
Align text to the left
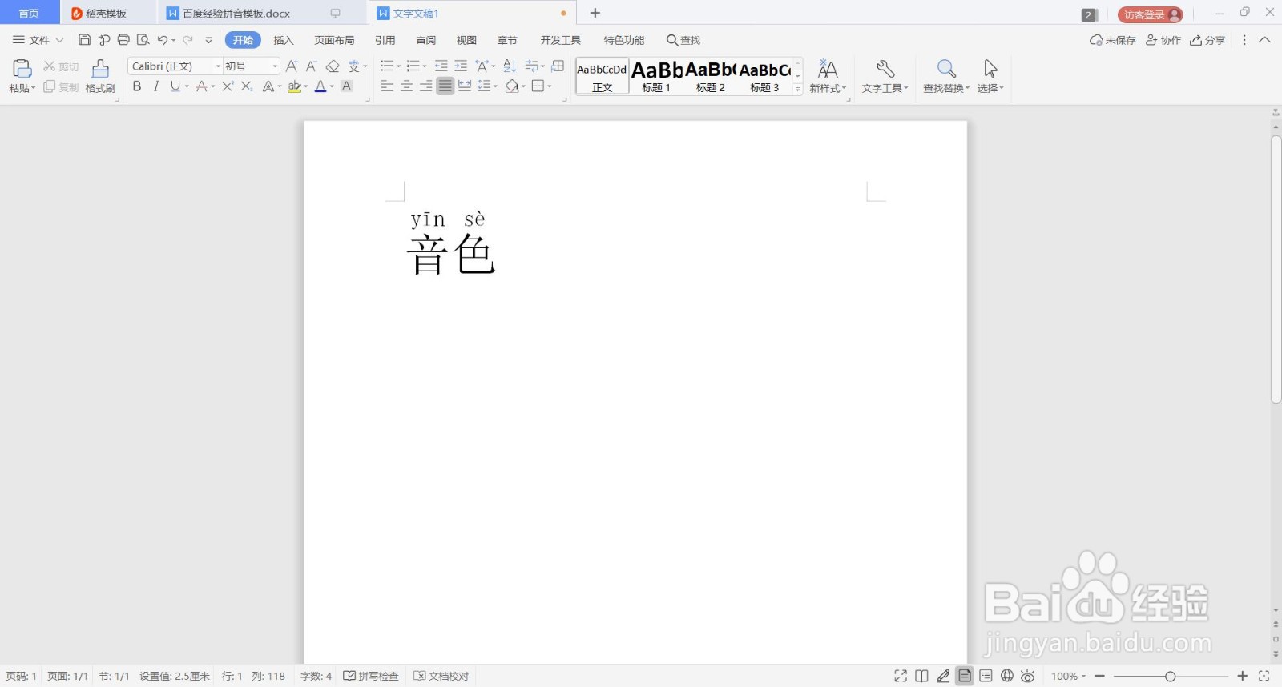pyautogui.click(x=387, y=86)
